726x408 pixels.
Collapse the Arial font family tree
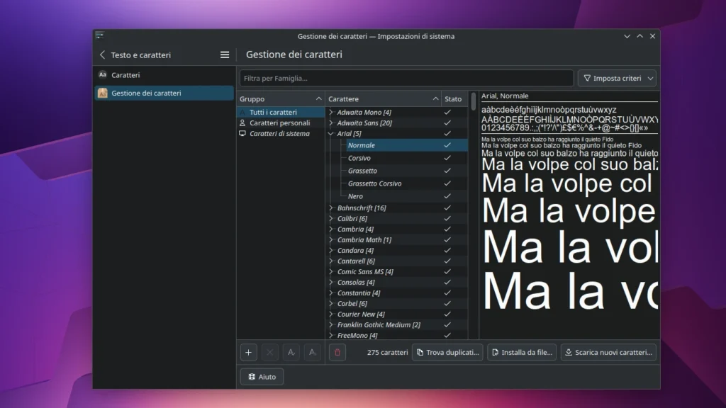click(330, 133)
